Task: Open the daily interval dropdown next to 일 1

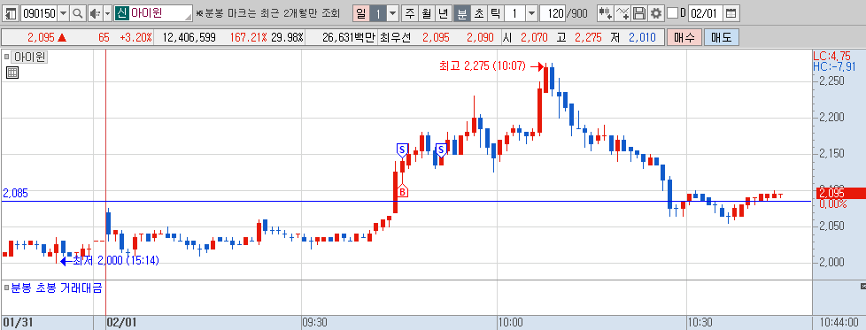Action: pos(392,13)
